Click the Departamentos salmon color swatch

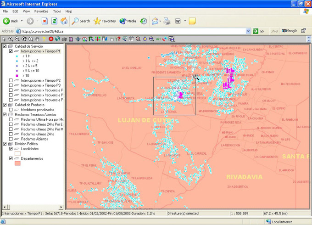tap(18, 163)
